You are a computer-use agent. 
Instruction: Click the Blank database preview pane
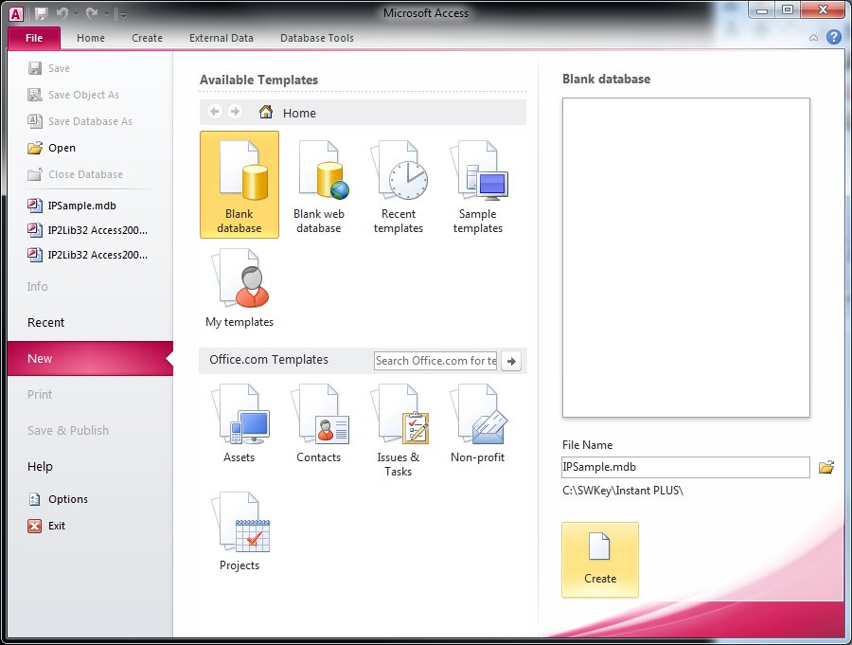tap(685, 258)
